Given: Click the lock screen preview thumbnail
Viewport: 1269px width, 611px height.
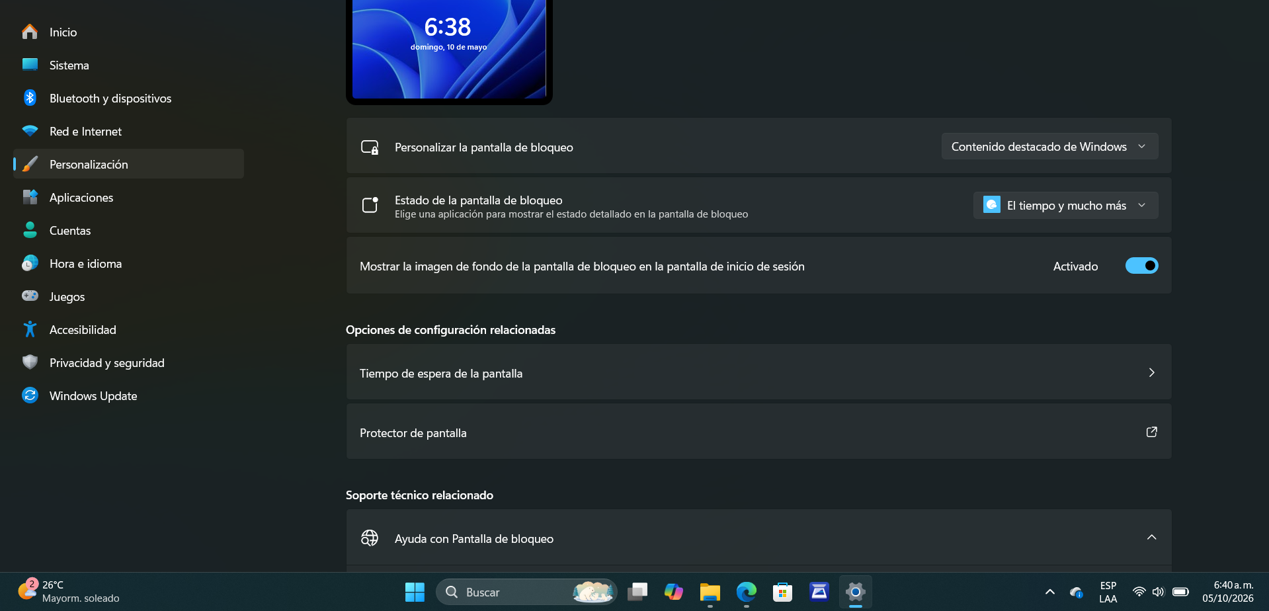Looking at the screenshot, I should pos(449,51).
